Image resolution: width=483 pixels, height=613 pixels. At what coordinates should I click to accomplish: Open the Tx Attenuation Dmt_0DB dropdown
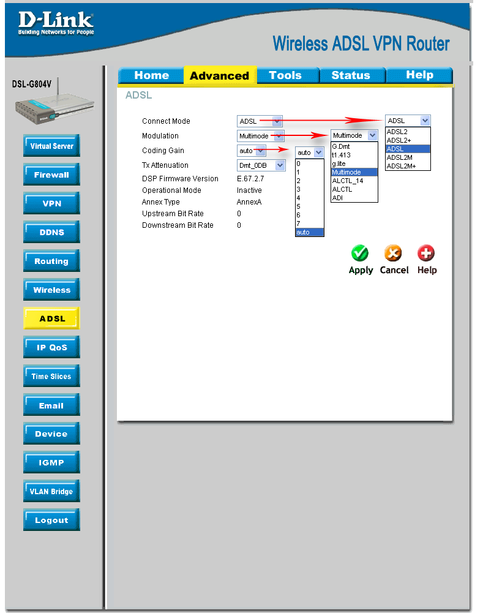pyautogui.click(x=261, y=165)
